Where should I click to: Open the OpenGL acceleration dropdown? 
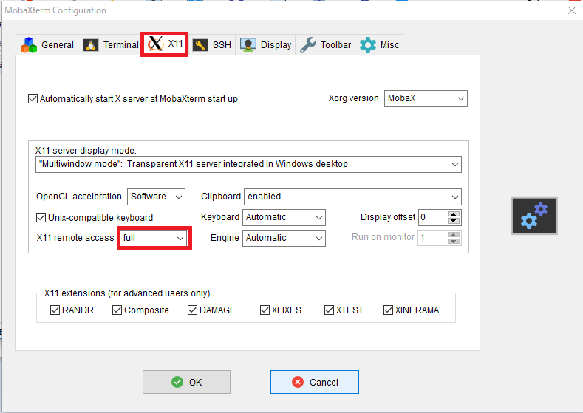pyautogui.click(x=156, y=197)
